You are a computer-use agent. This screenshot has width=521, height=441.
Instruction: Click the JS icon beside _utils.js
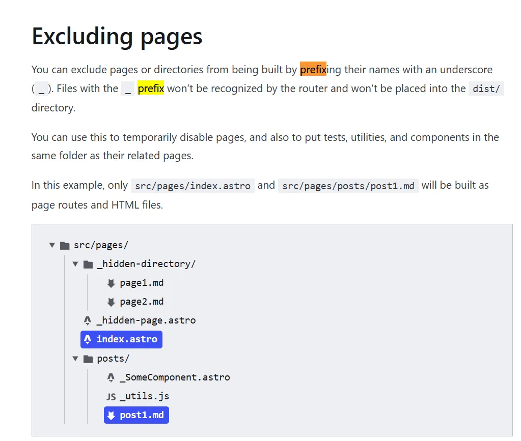pos(111,397)
